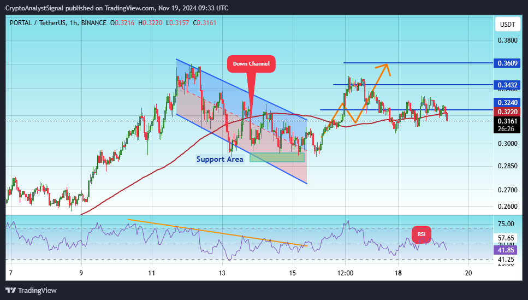Viewport: 528px width, 300px height.
Task: Click date 9 on the time axis
Action: pos(81,273)
